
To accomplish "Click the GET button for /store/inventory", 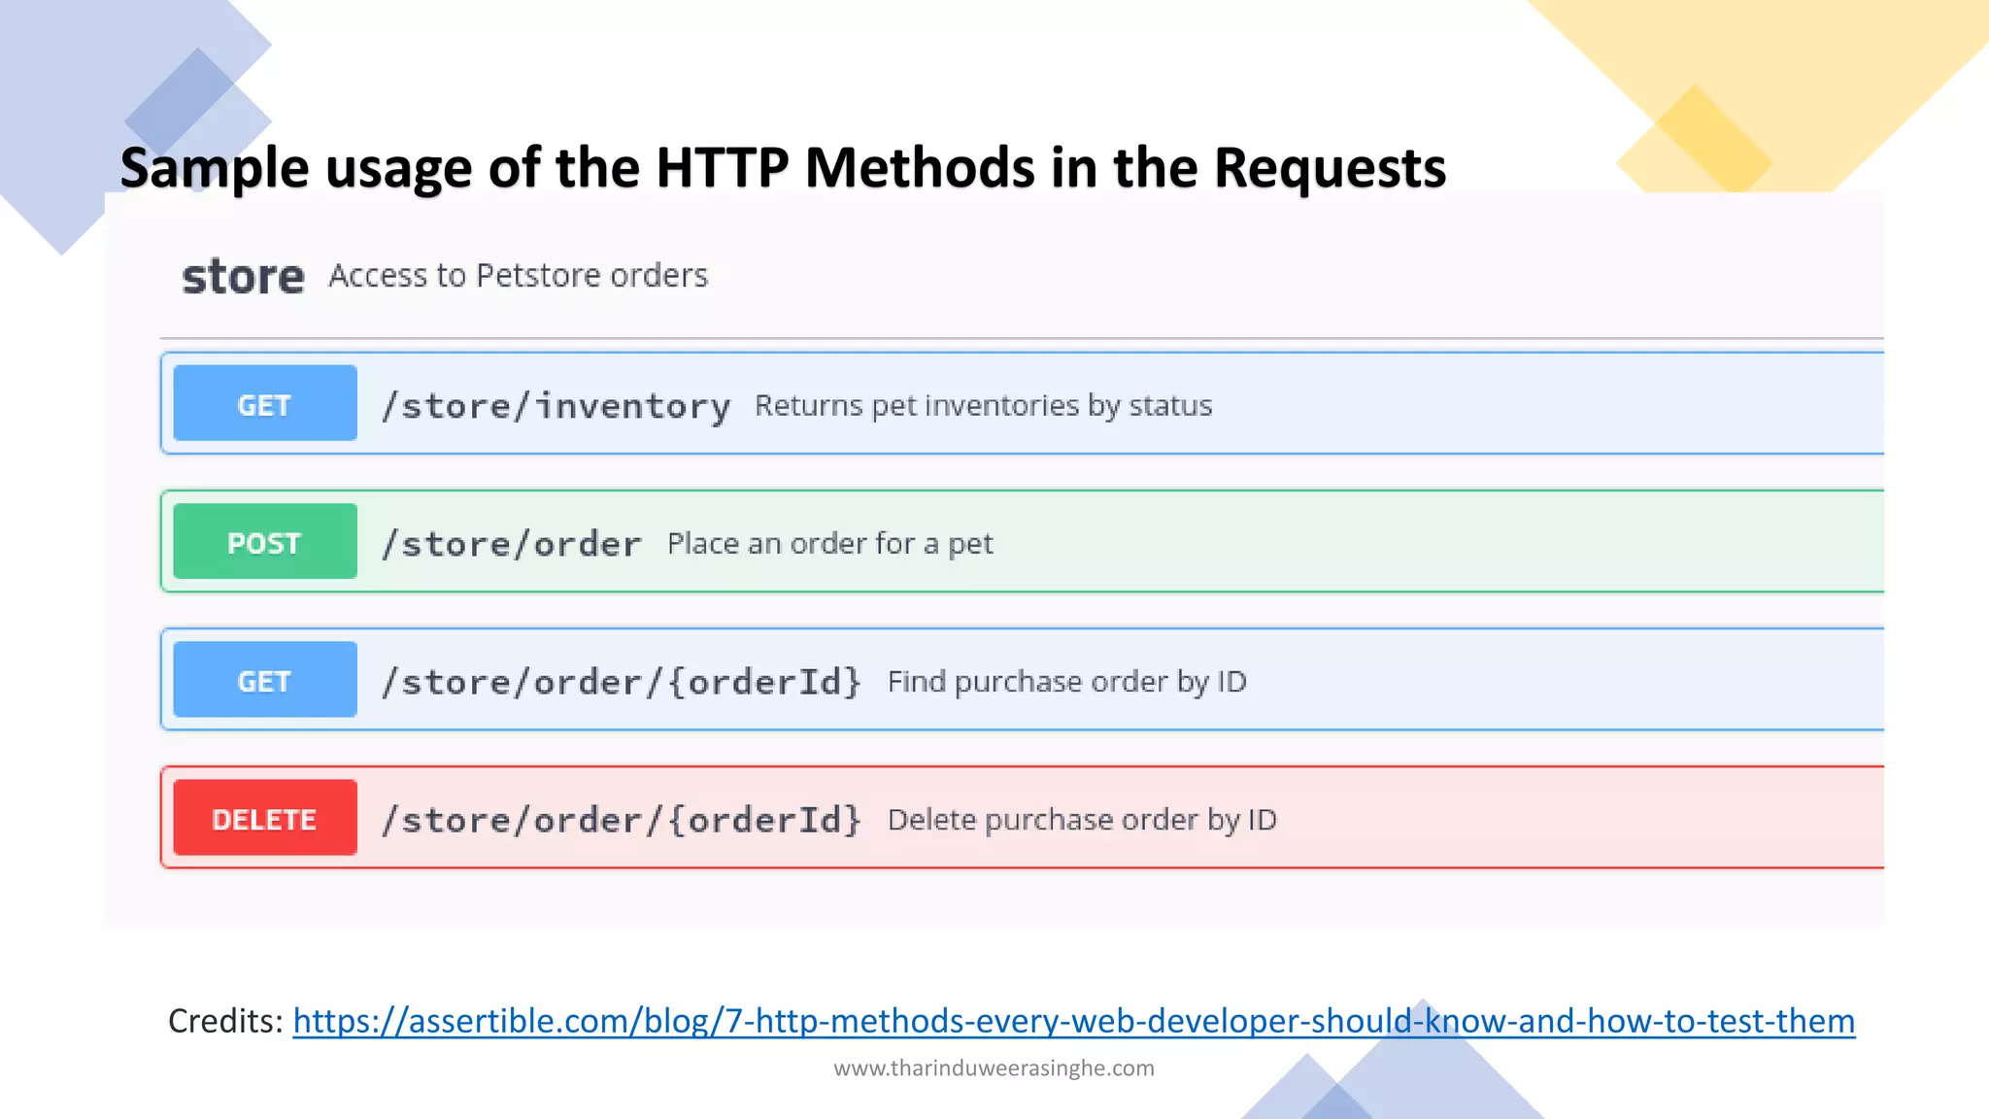I will 264,403.
